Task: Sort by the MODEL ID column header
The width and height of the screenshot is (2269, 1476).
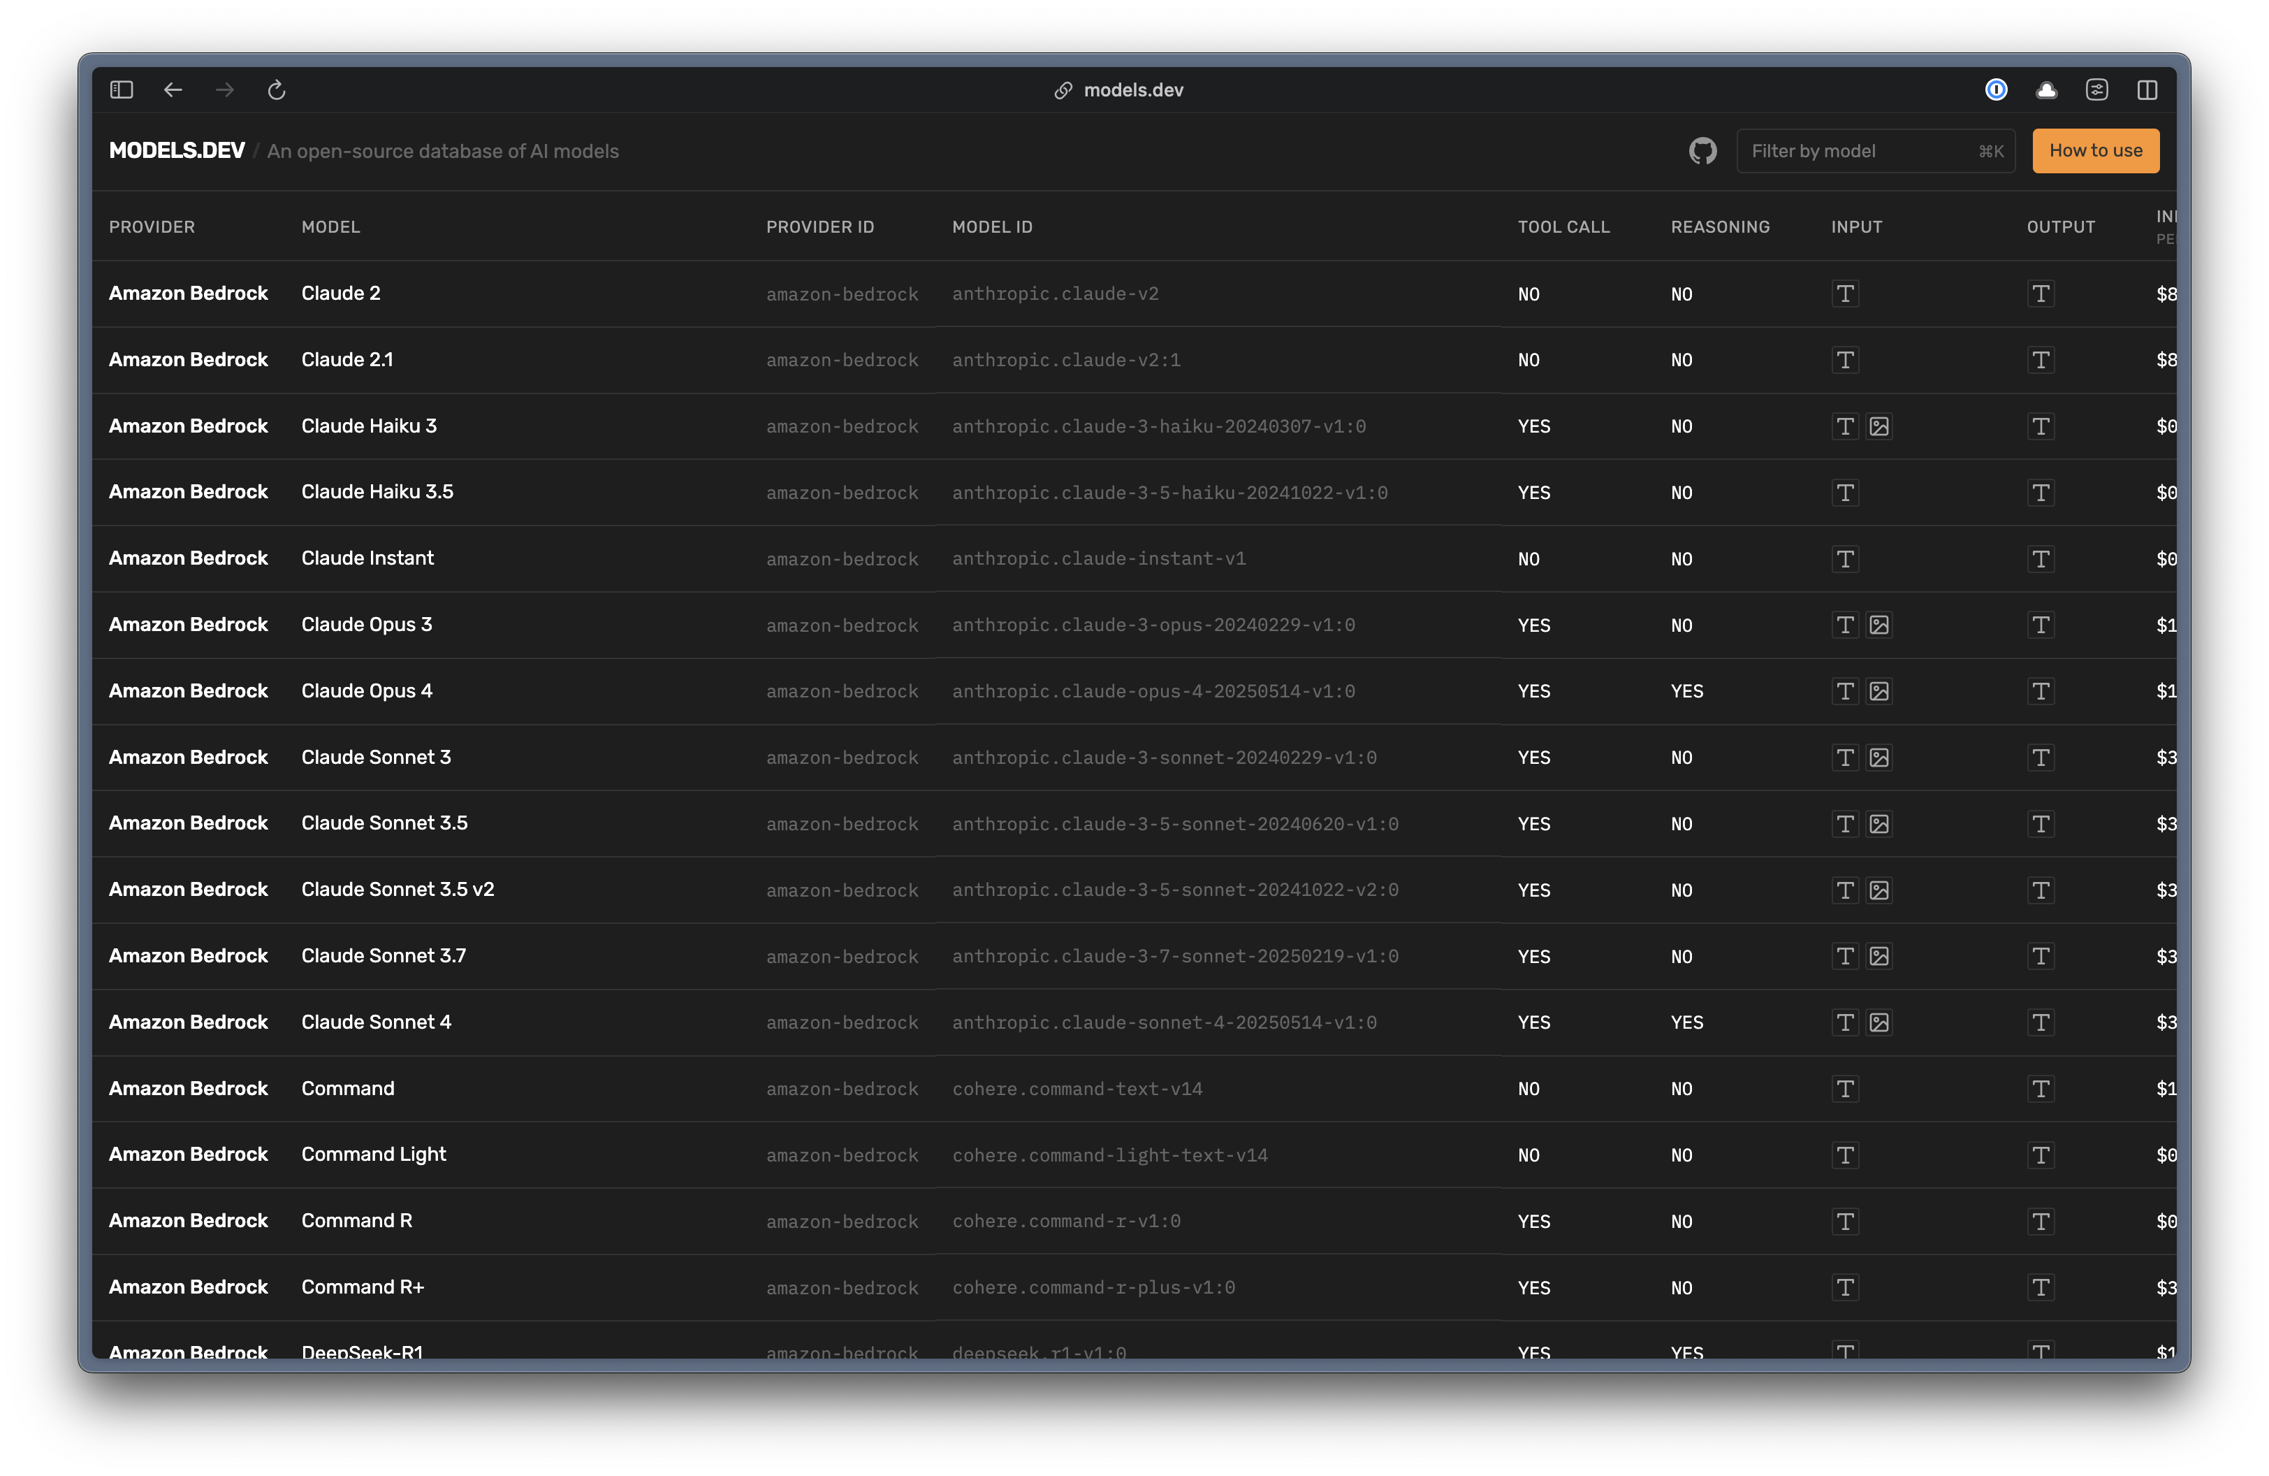Action: click(x=993, y=227)
